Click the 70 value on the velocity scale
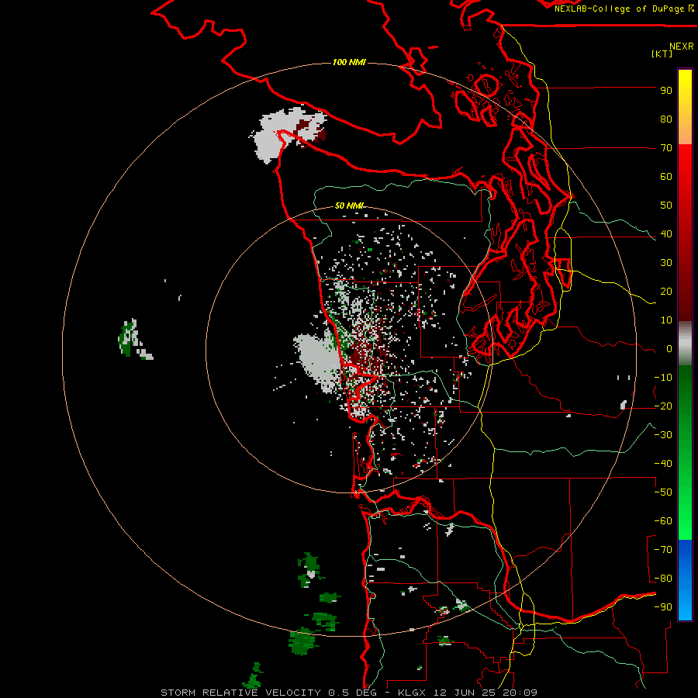The image size is (698, 698). [666, 148]
